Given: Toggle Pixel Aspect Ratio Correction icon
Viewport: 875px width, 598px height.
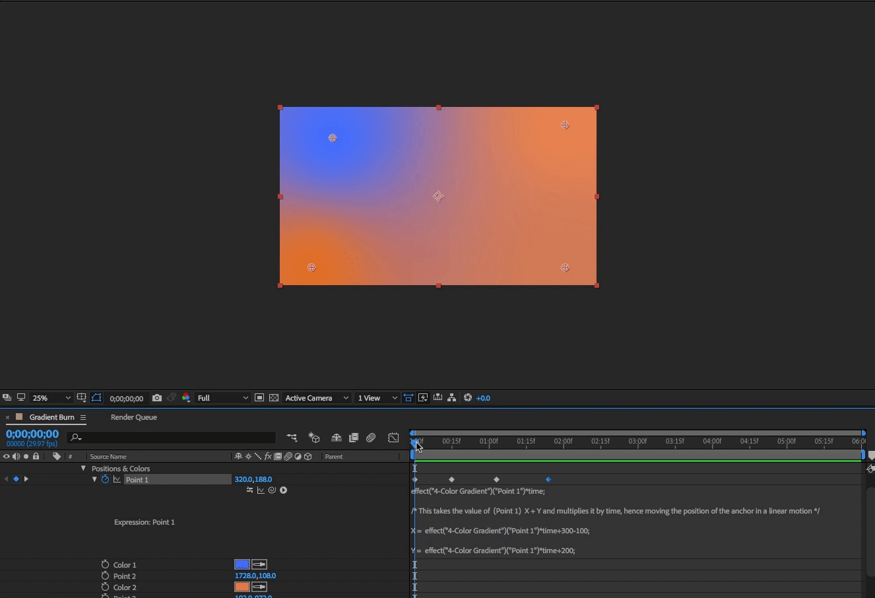Looking at the screenshot, I should (x=408, y=397).
